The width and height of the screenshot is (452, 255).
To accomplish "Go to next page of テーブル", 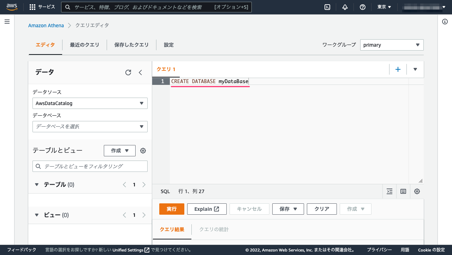I will 144,185.
